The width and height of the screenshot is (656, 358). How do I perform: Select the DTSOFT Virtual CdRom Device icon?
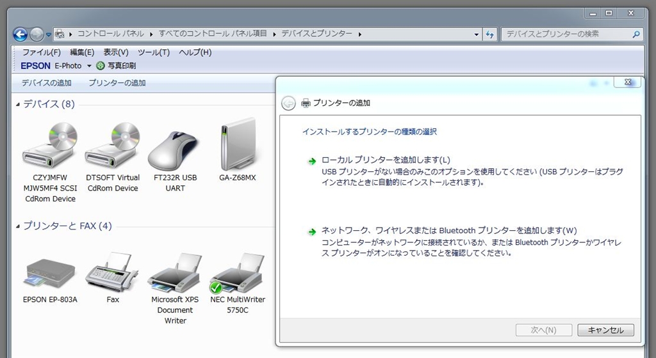coord(113,145)
